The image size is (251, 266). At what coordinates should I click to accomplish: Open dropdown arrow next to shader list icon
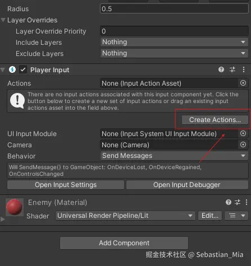pyautogui.click(x=243, y=216)
